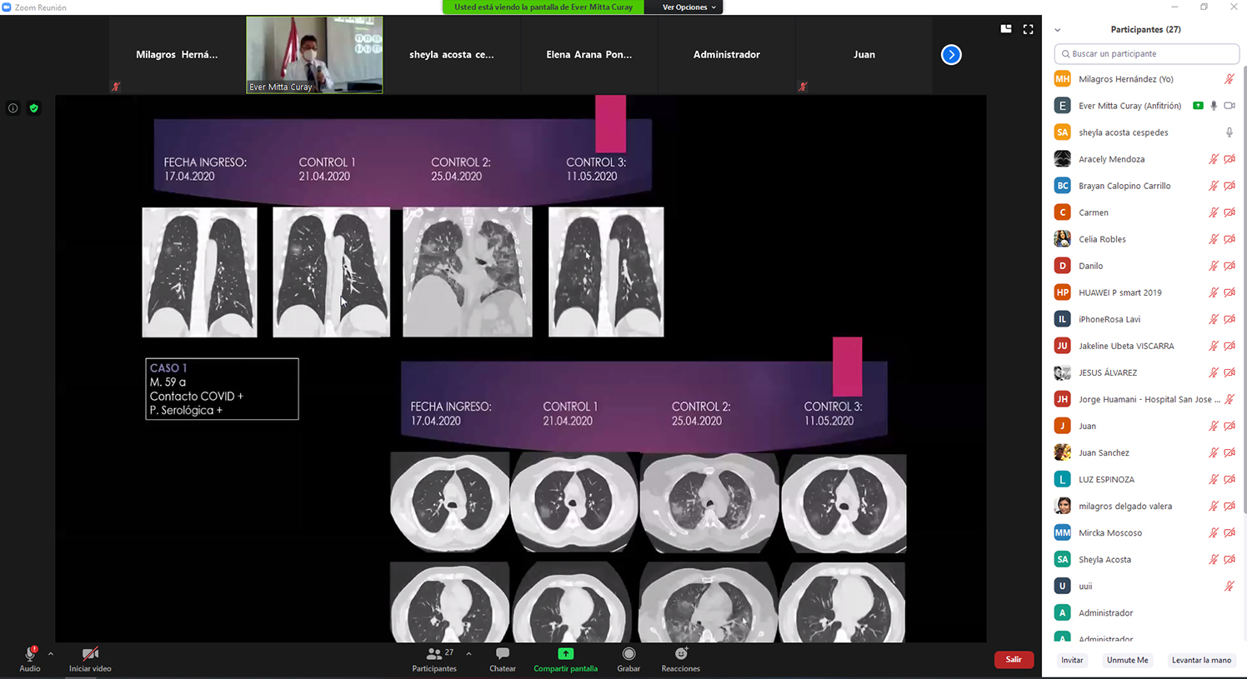
Task: Click muted mic icon for Milagros Hernández (Yo)
Action: [1229, 79]
